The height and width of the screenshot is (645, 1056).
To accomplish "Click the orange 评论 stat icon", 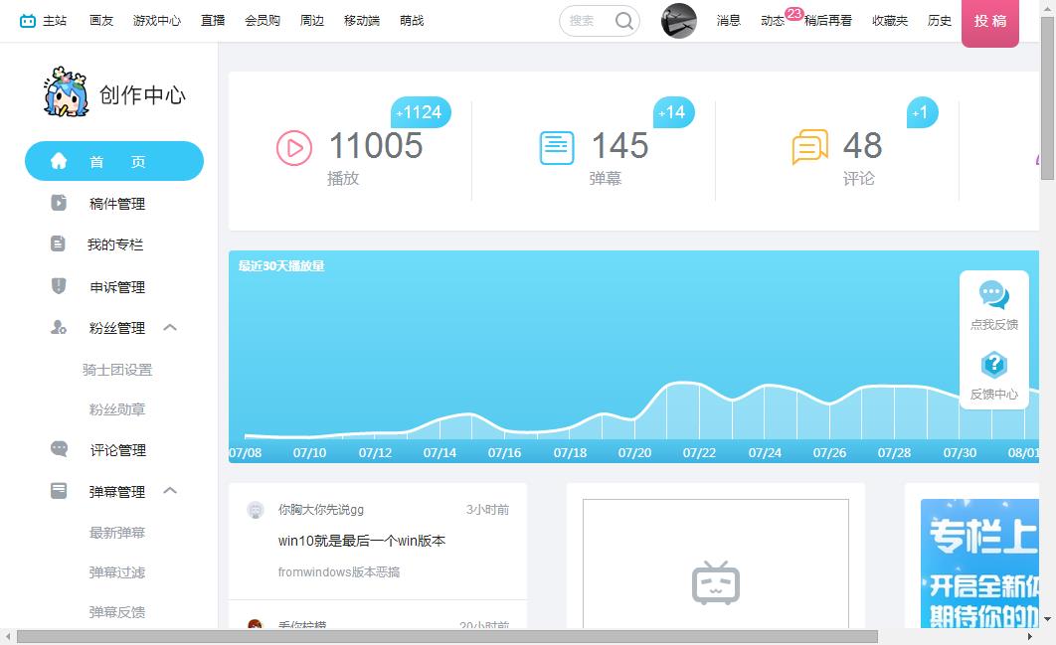I will (x=810, y=147).
